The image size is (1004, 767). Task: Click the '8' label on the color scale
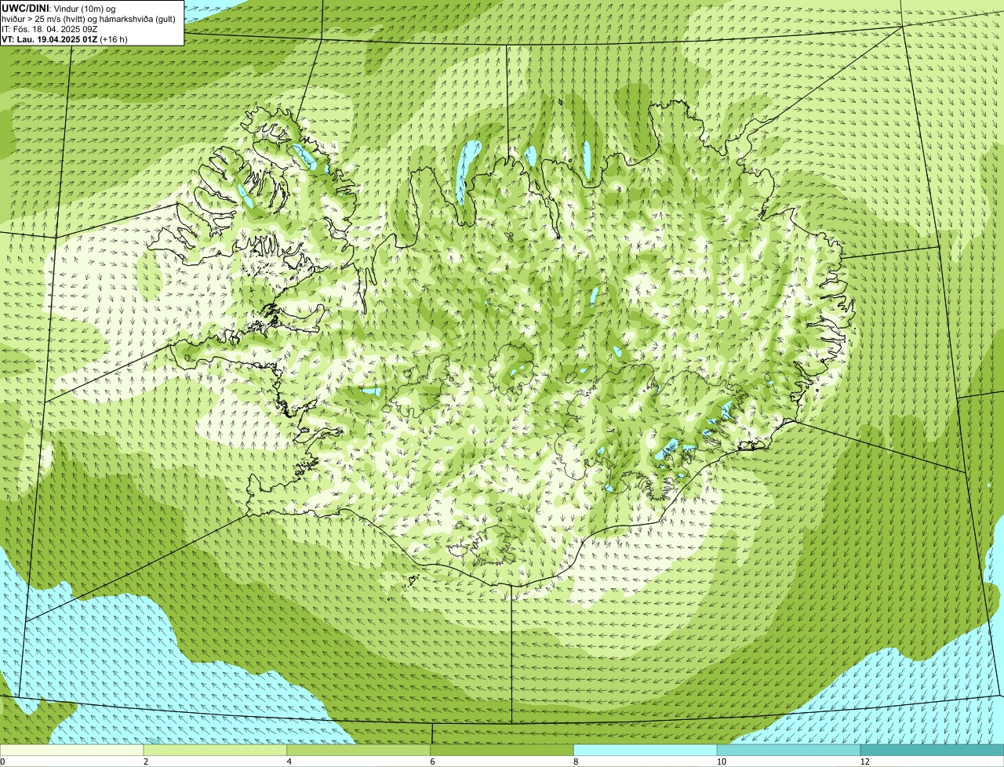pyautogui.click(x=575, y=762)
